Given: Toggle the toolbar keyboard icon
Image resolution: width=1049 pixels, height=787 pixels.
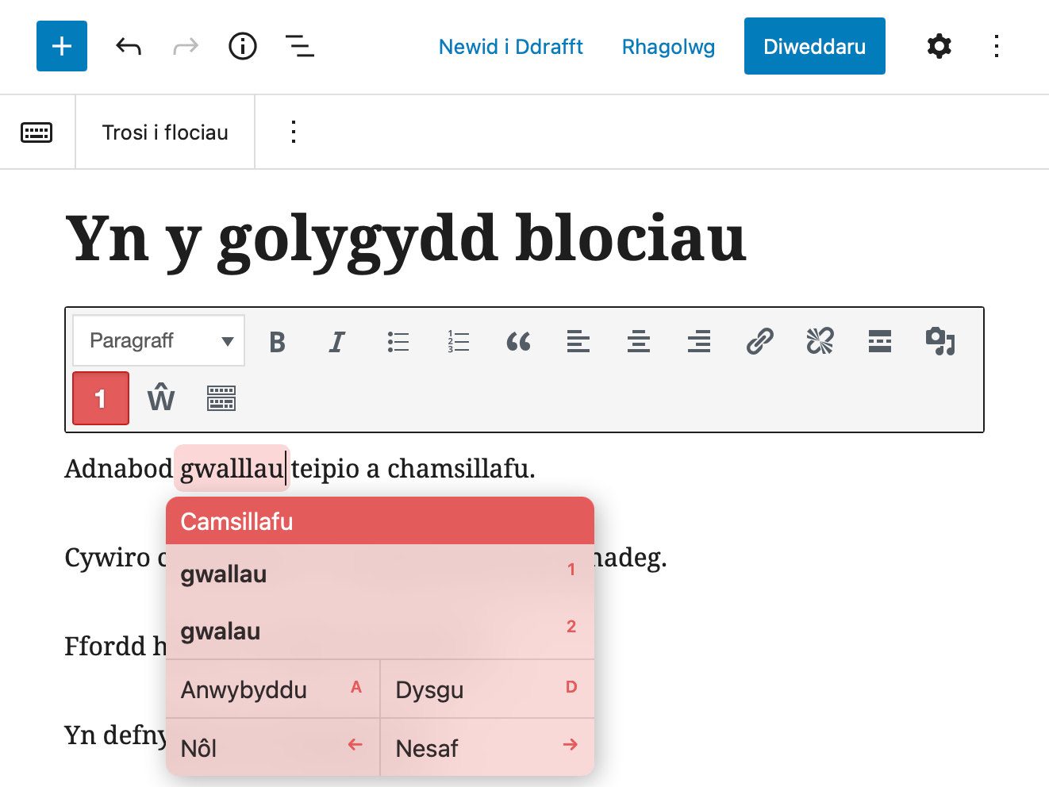Looking at the screenshot, I should 221,398.
